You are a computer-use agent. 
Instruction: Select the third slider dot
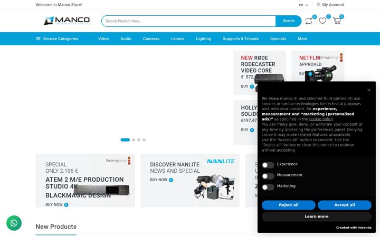(139, 140)
